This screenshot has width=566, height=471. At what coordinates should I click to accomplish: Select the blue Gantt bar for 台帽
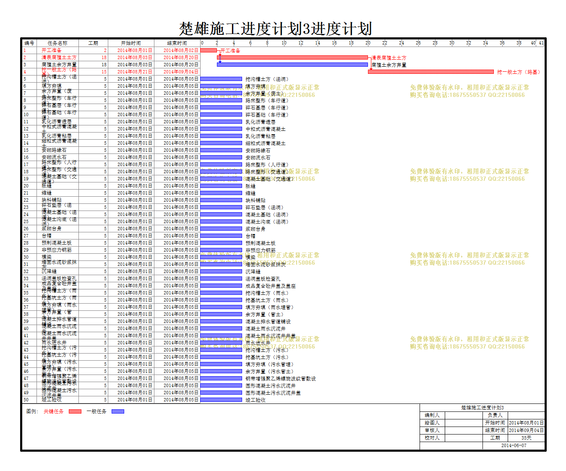click(221, 236)
